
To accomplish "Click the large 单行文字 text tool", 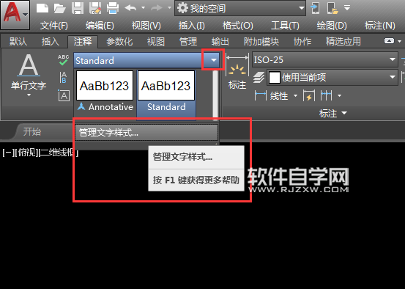I will point(29,71).
